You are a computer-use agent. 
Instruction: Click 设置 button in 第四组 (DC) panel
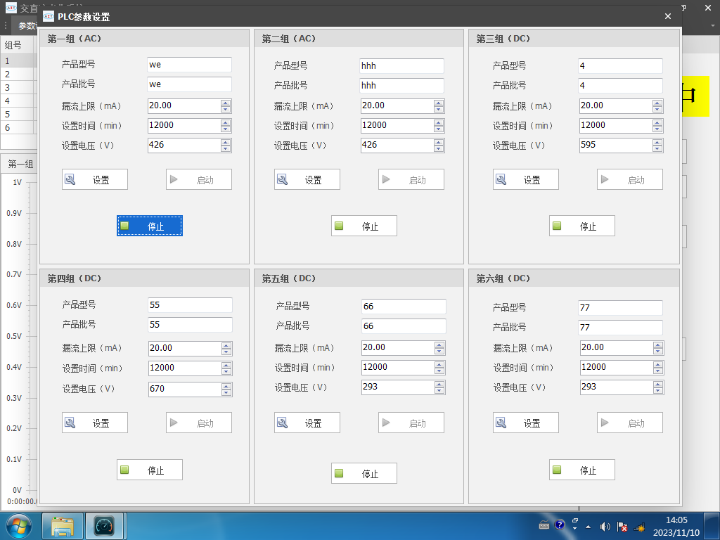[x=95, y=423]
